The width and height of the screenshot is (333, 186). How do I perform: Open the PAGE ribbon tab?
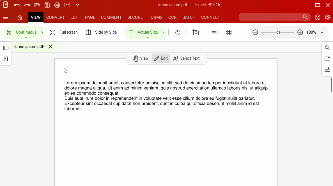[90, 17]
